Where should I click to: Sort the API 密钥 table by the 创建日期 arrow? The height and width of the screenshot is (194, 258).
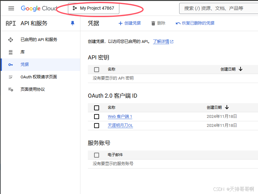point(241,69)
